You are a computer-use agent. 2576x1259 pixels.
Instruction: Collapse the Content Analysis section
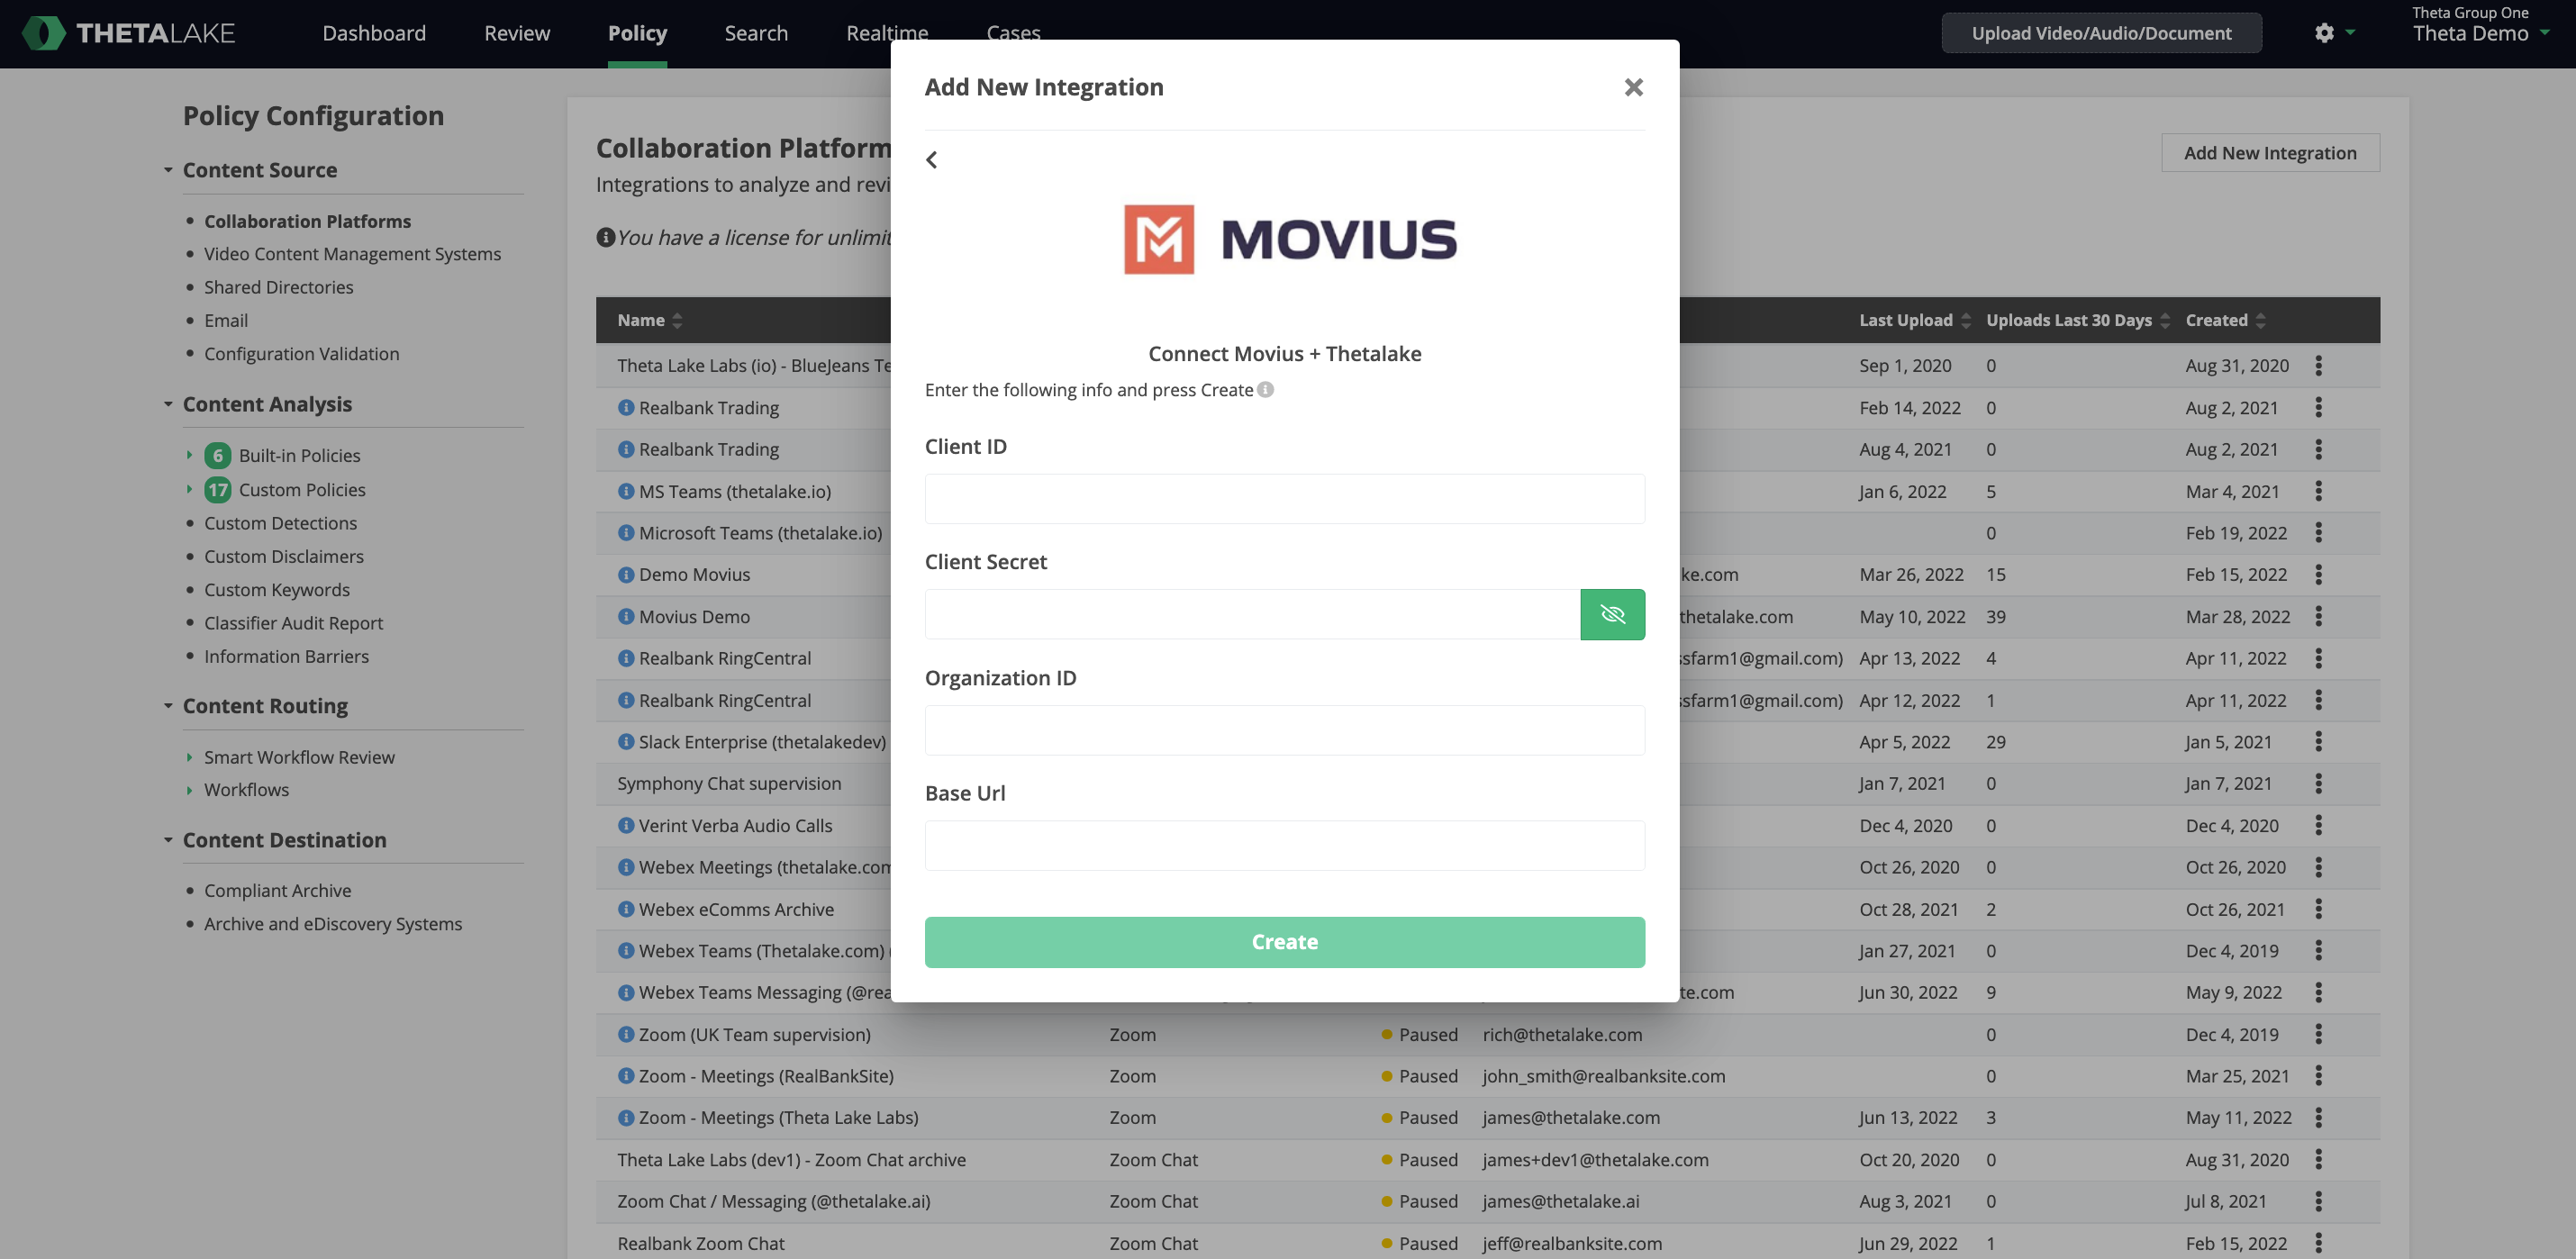[168, 404]
